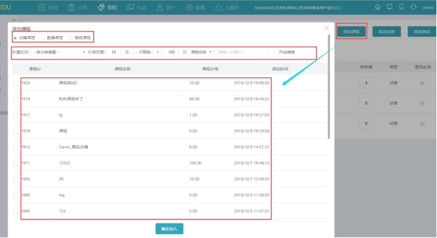The height and width of the screenshot is (238, 437).
Task: Select the 直播课程 radio option
Action: [43, 38]
